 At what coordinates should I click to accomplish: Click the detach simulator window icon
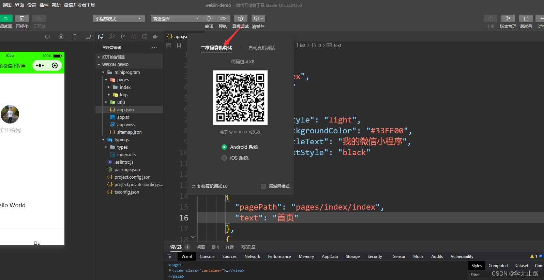(88, 37)
